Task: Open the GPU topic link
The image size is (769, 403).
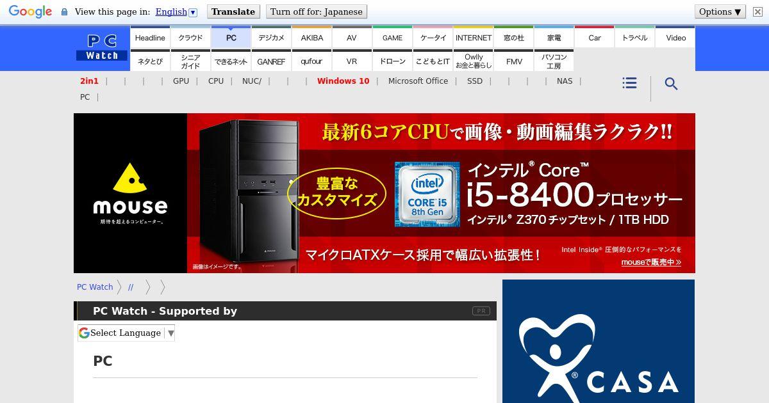Action: pyautogui.click(x=181, y=81)
